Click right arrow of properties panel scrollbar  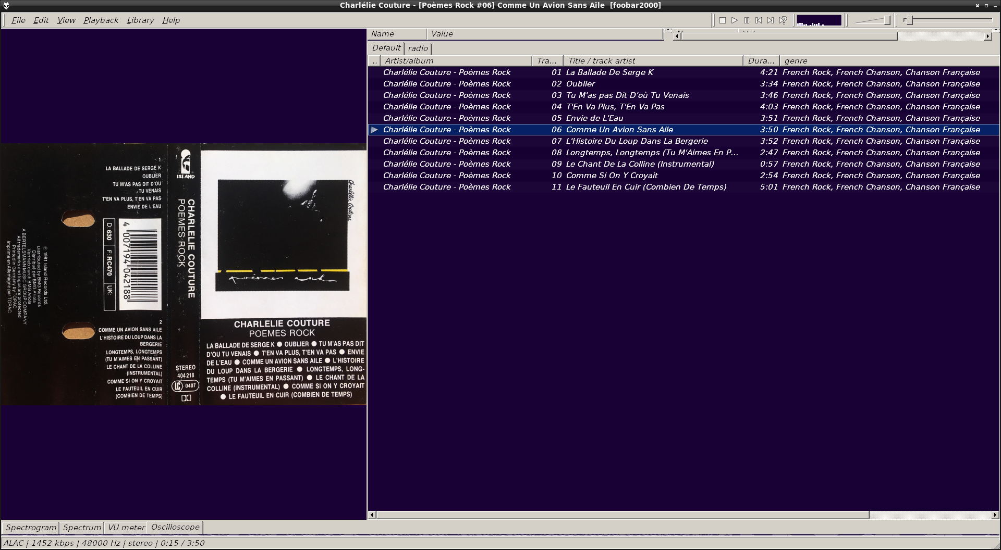pos(987,36)
